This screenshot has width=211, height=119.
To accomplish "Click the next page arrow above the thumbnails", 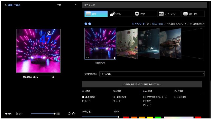I will (x=90, y=24).
